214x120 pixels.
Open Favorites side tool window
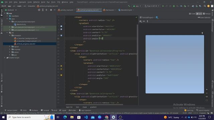tap(2, 88)
